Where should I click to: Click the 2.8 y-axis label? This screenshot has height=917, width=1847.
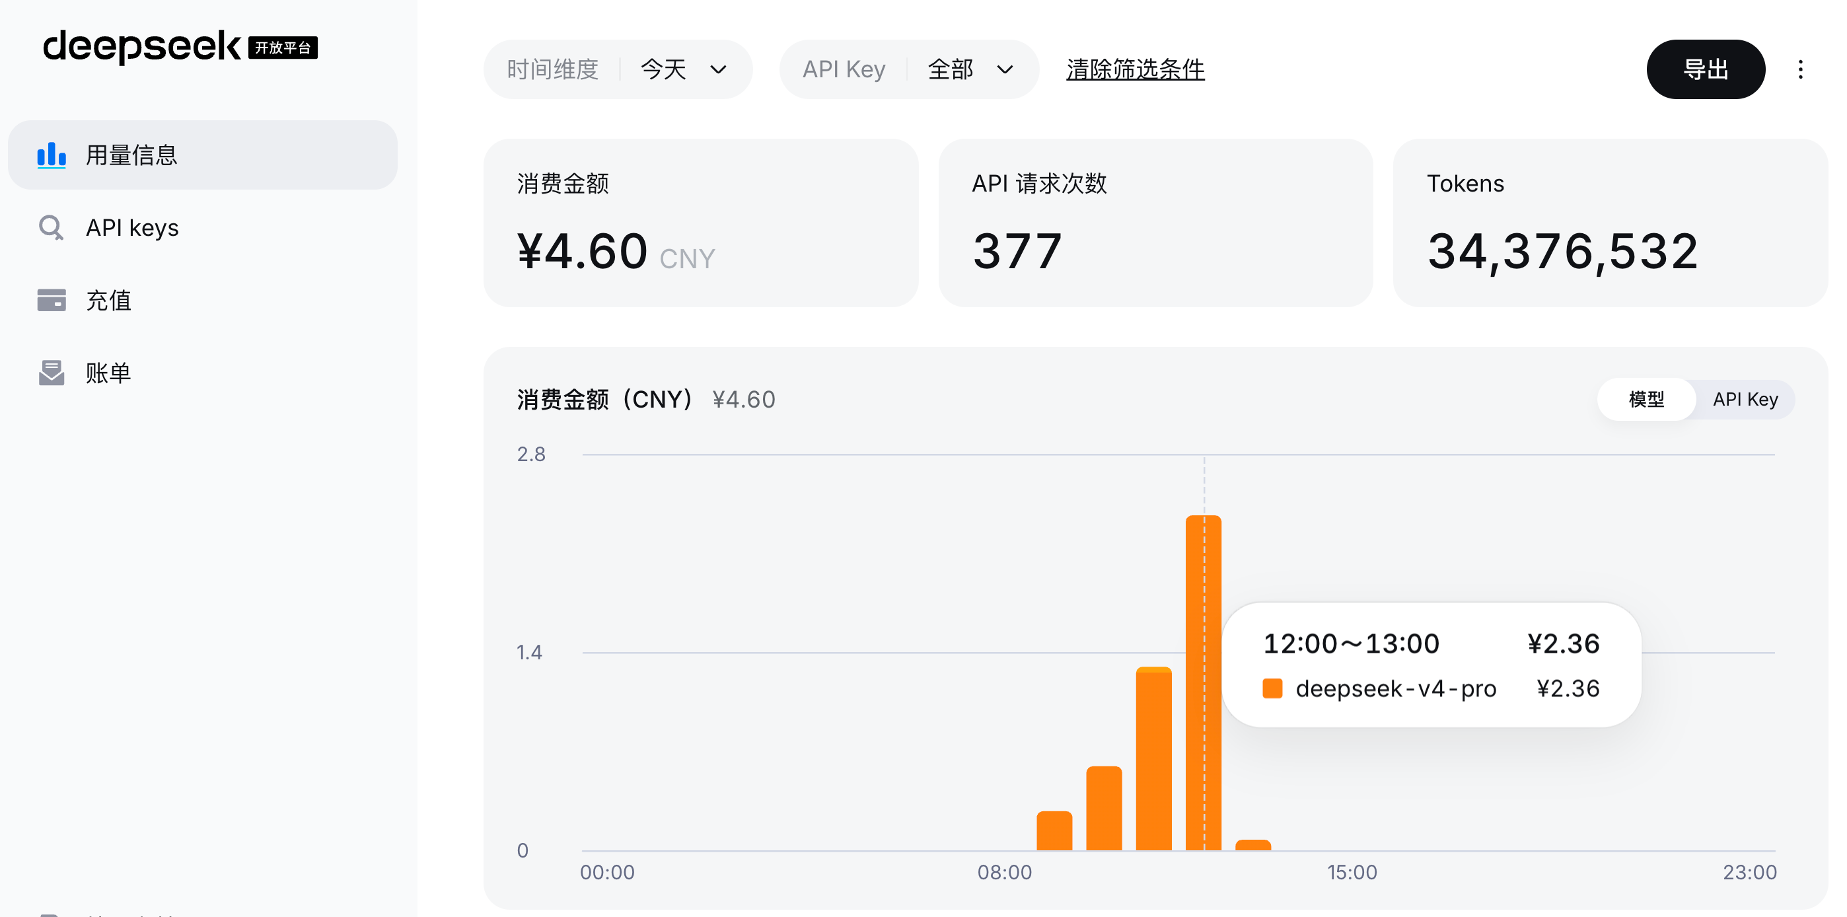coord(530,454)
